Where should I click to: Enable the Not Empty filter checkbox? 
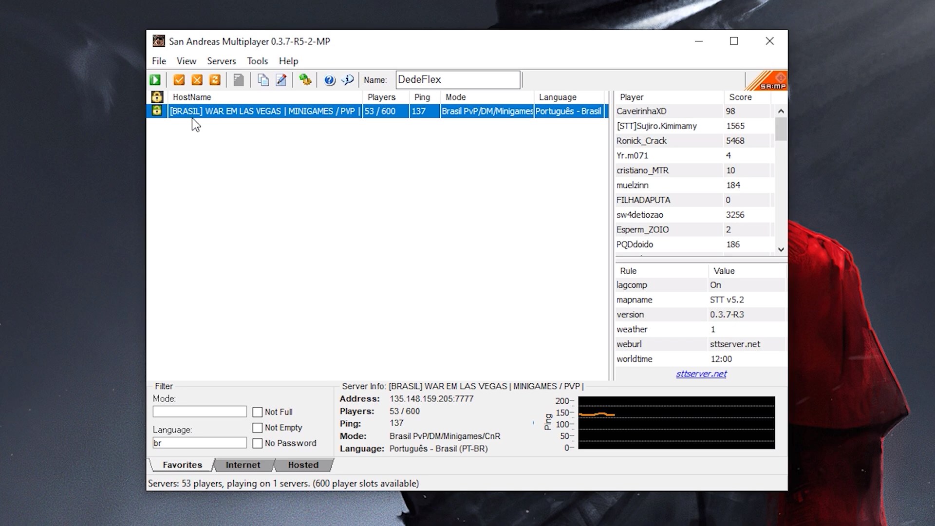(x=257, y=428)
